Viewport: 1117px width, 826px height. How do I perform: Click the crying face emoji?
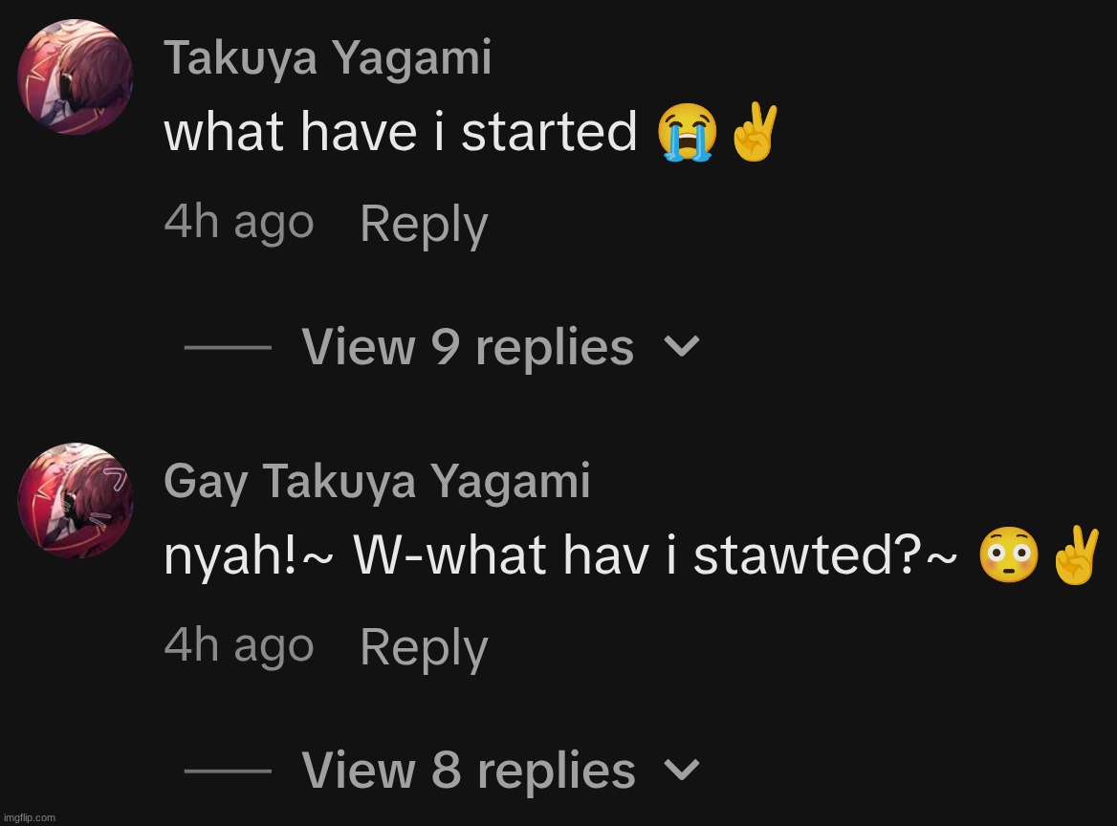(687, 135)
